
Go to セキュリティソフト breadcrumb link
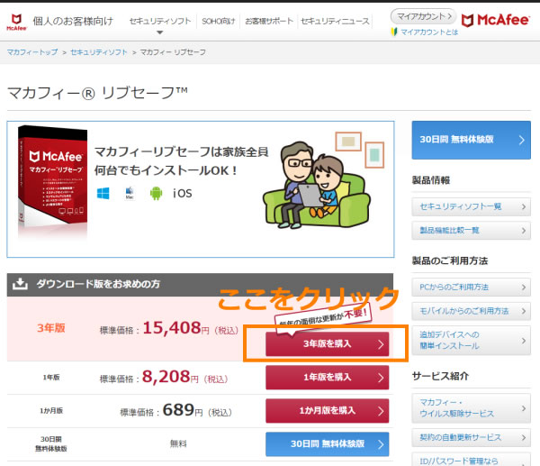[x=99, y=52]
